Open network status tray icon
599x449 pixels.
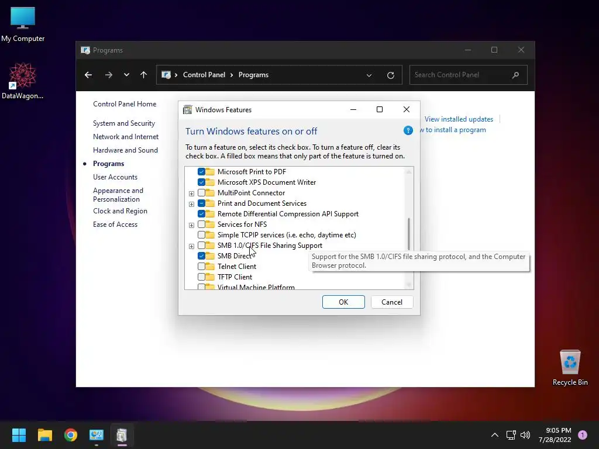511,435
